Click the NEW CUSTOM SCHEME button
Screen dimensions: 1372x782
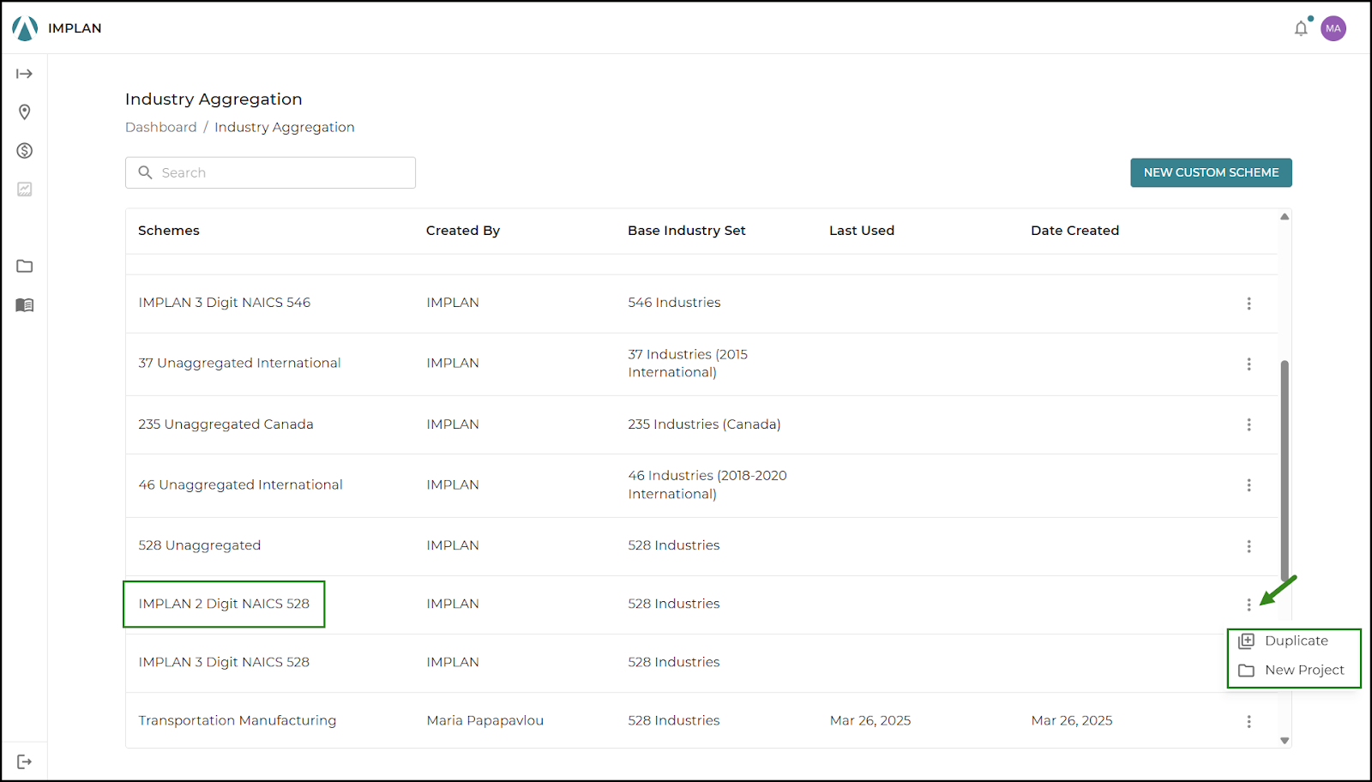point(1211,172)
